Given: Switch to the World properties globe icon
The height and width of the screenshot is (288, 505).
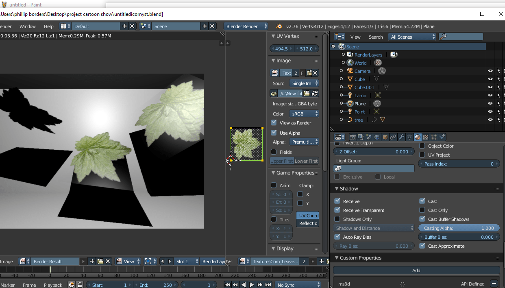Looking at the screenshot, I should tap(377, 137).
